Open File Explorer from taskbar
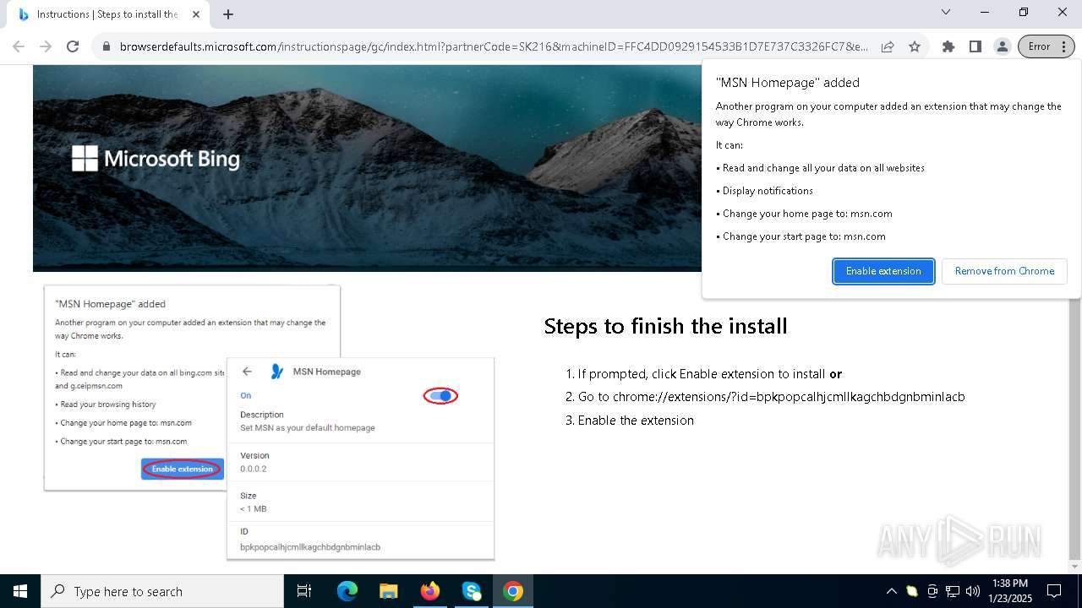1082x608 pixels. tap(388, 591)
